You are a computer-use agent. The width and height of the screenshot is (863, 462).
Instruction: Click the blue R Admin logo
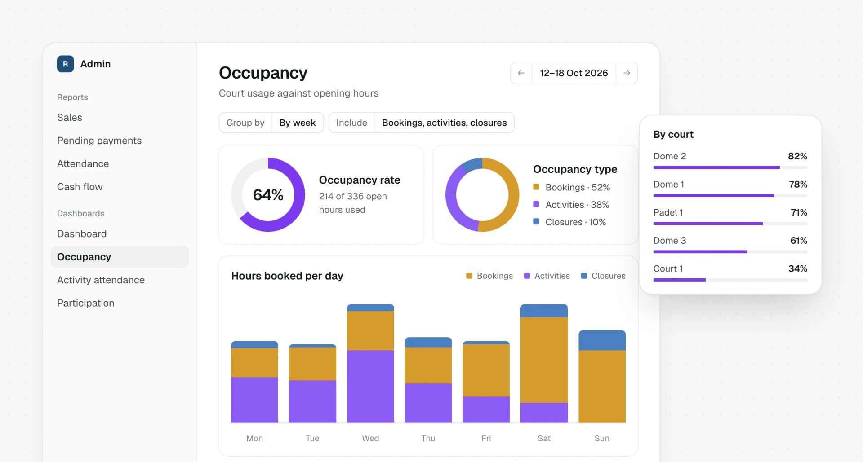coord(65,64)
